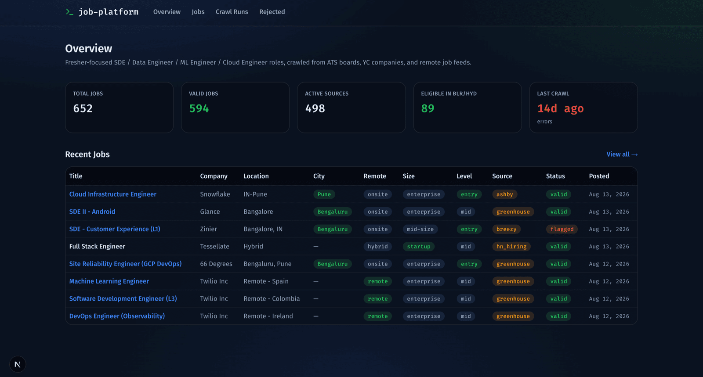
Task: Click the mid-size badge in Zinier row
Action: 420,229
